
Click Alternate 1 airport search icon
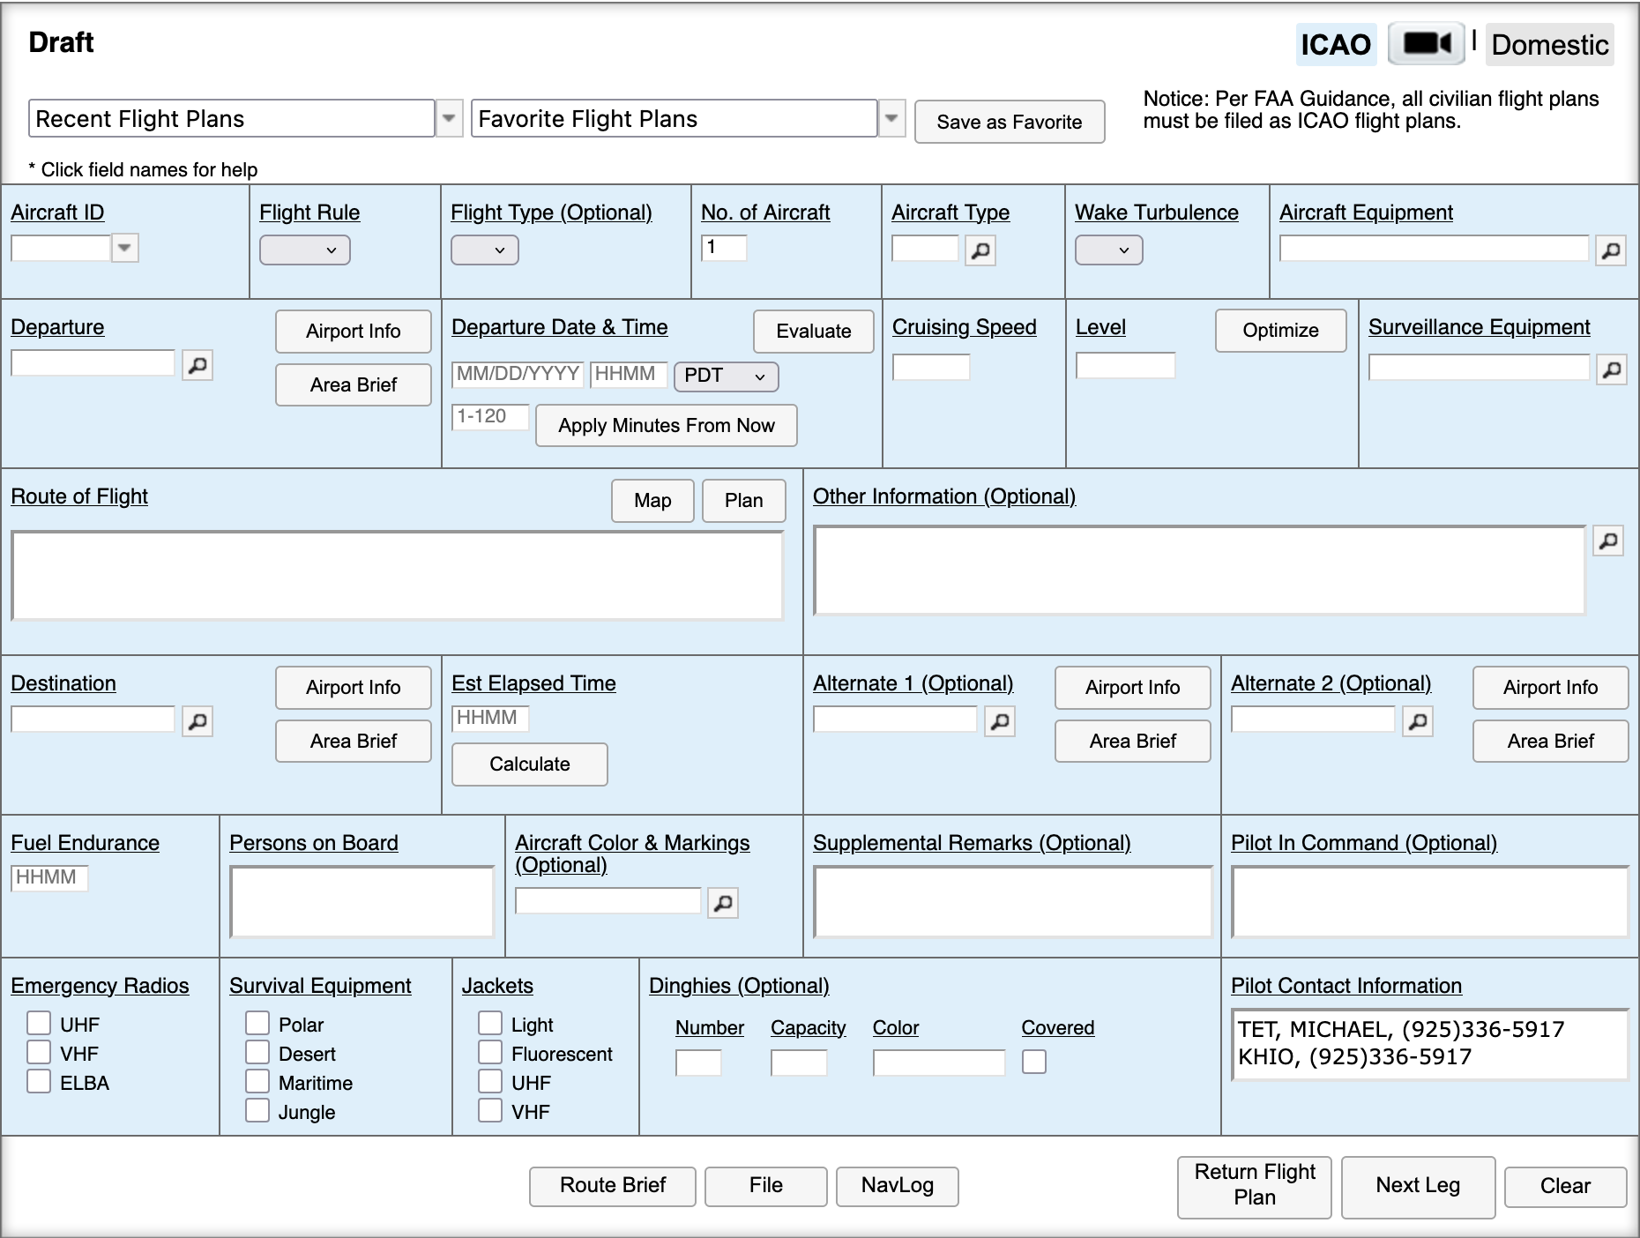click(999, 721)
